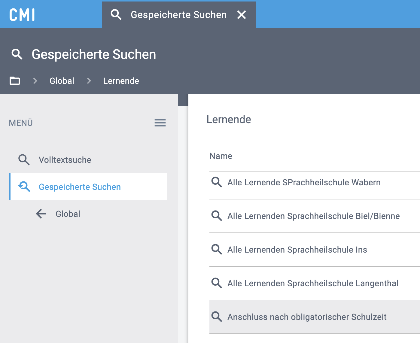Click the CMI logo
Image resolution: width=420 pixels, height=343 pixels.
tap(22, 15)
